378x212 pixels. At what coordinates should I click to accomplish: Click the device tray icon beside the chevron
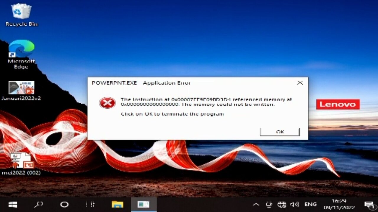tap(269, 204)
